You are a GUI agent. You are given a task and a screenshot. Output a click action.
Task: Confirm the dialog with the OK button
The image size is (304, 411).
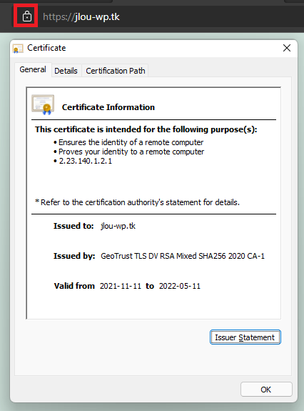point(266,390)
